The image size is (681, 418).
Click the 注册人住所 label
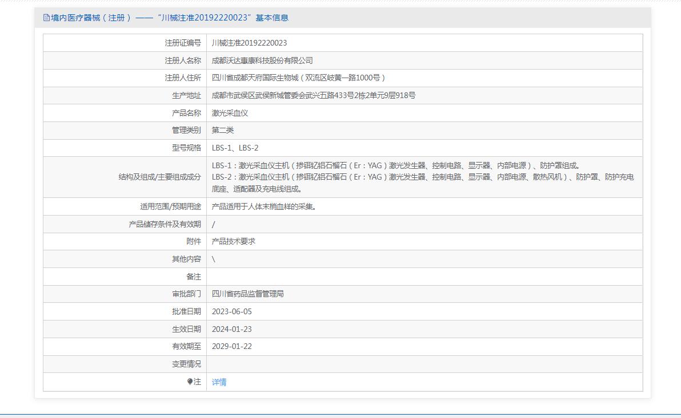click(x=183, y=78)
